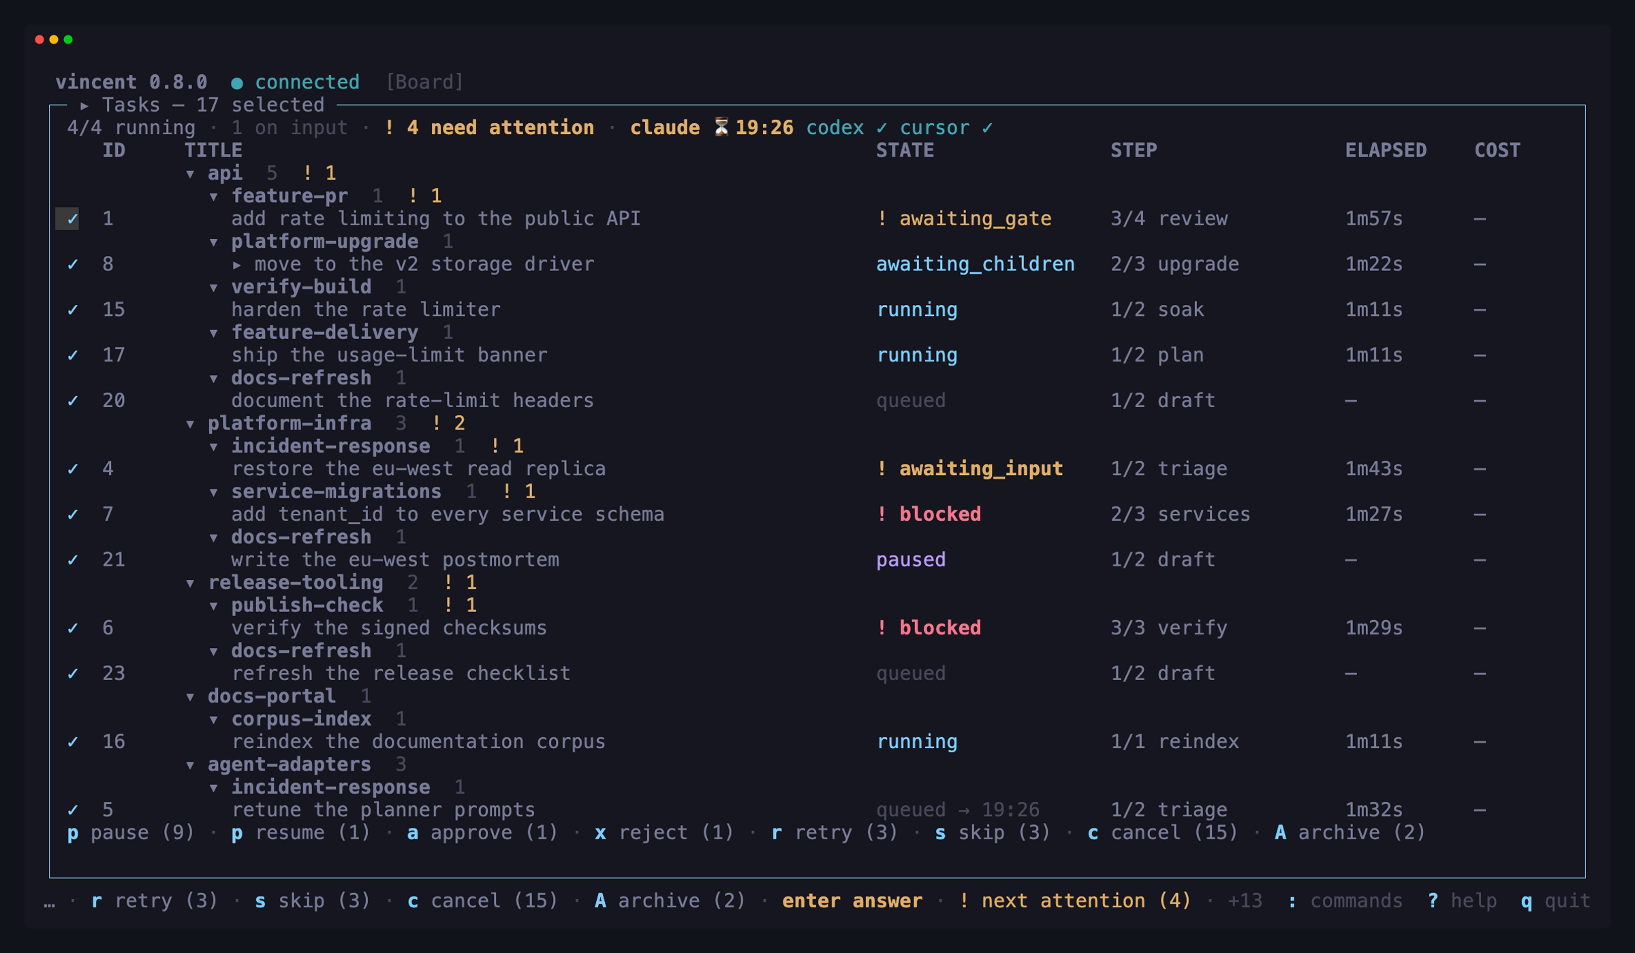Toggle selection checkmark for task 4
The image size is (1635, 953).
click(x=73, y=470)
